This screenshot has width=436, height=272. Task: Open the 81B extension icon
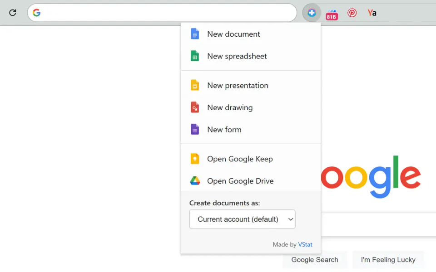pos(332,15)
